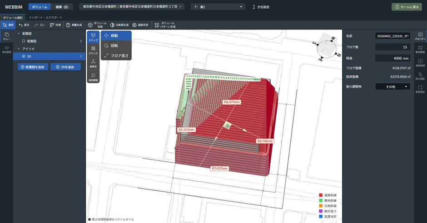Open the 日影図生成 shadow diagram tool
This screenshot has width=427, height=223.
click(x=119, y=25)
